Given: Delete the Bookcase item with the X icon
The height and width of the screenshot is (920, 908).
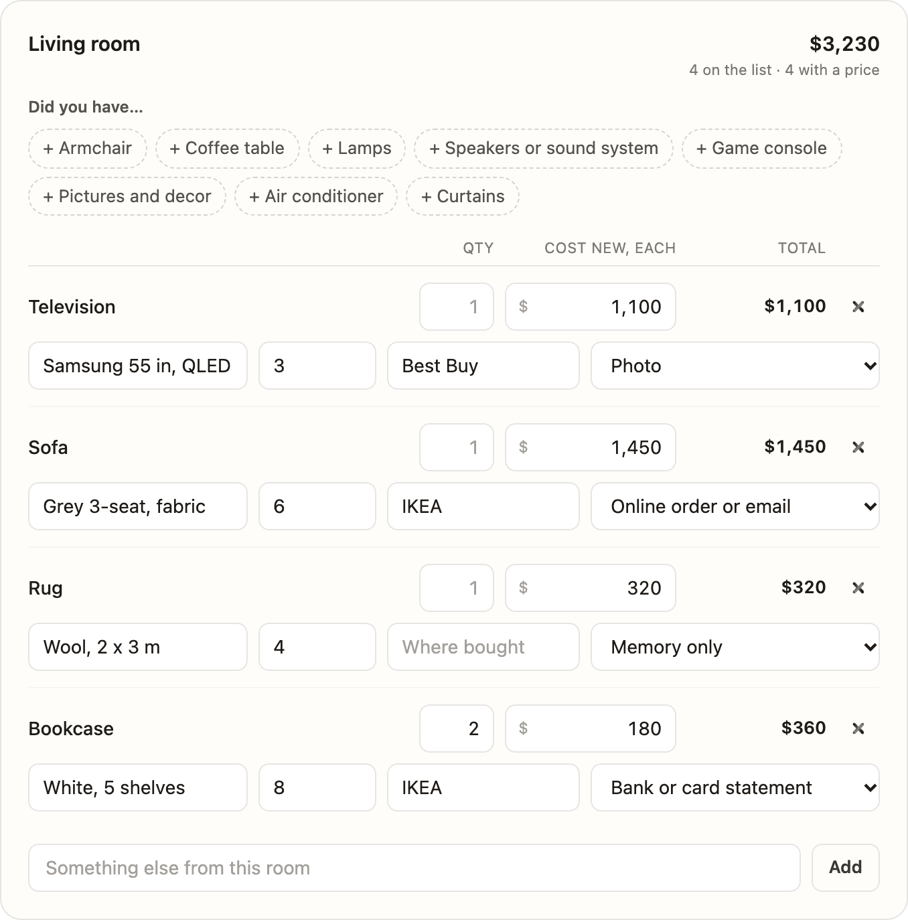Looking at the screenshot, I should [x=858, y=729].
